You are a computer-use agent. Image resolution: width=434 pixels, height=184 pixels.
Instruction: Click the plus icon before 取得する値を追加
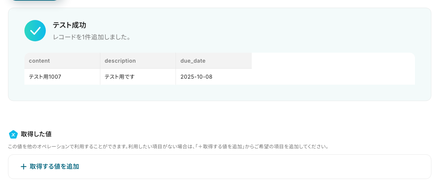pos(23,167)
